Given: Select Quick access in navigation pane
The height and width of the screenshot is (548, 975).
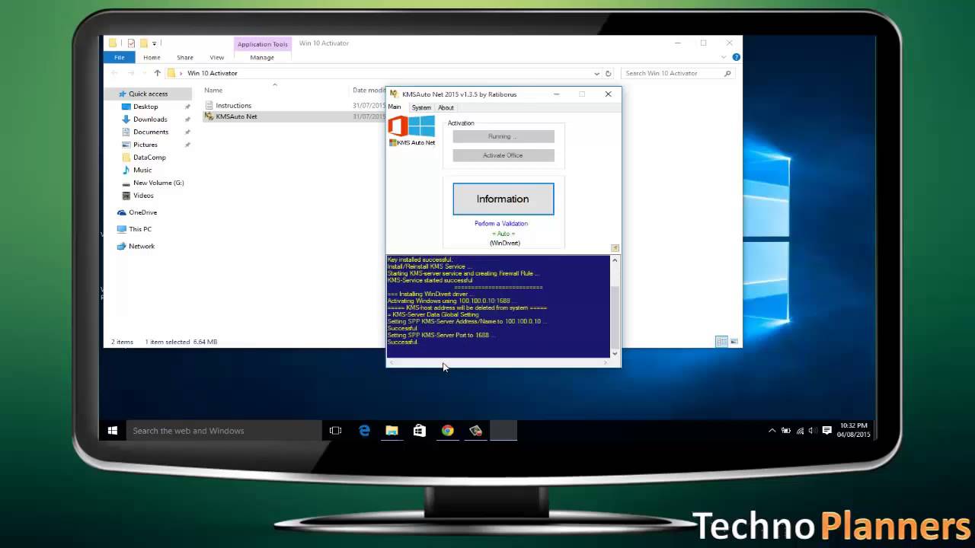Looking at the screenshot, I should pyautogui.click(x=148, y=94).
